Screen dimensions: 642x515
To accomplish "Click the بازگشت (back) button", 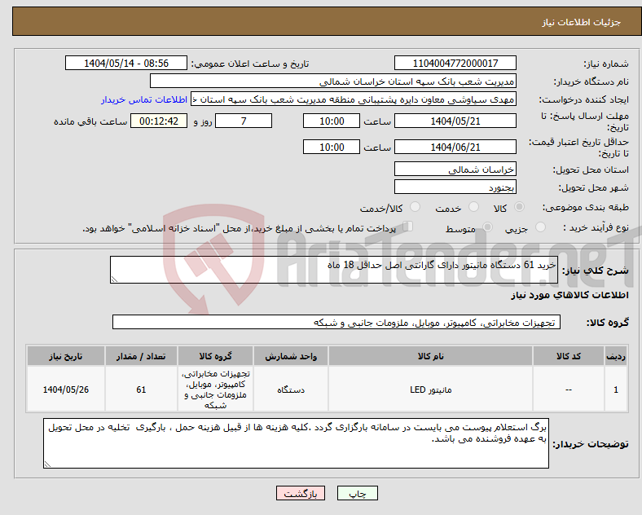I will [x=300, y=493].
